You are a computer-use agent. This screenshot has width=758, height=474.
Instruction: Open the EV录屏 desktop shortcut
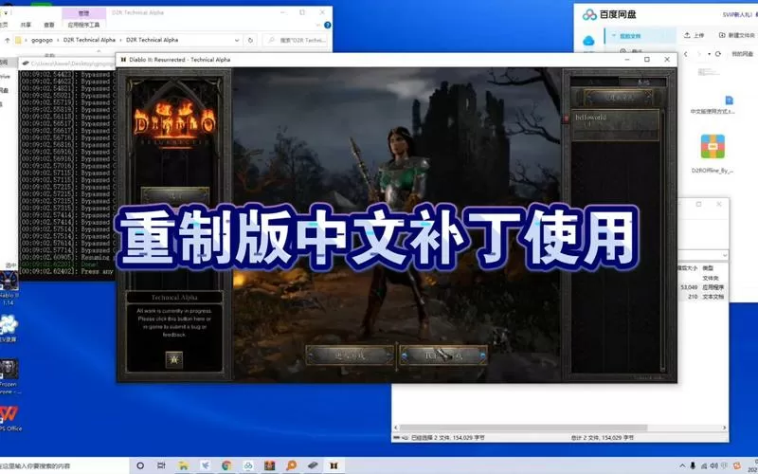[x=9, y=328]
